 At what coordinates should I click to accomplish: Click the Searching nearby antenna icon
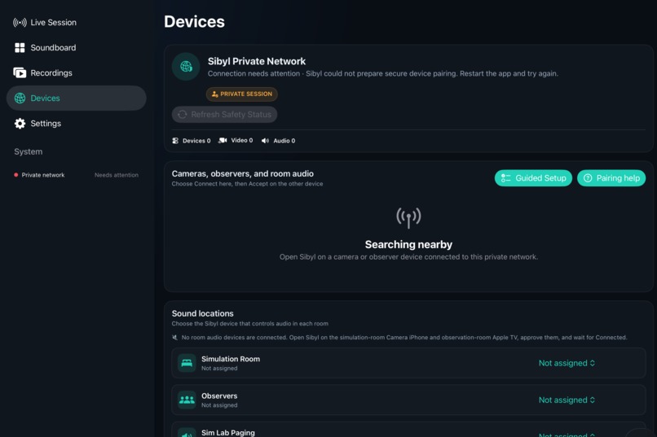coord(408,217)
